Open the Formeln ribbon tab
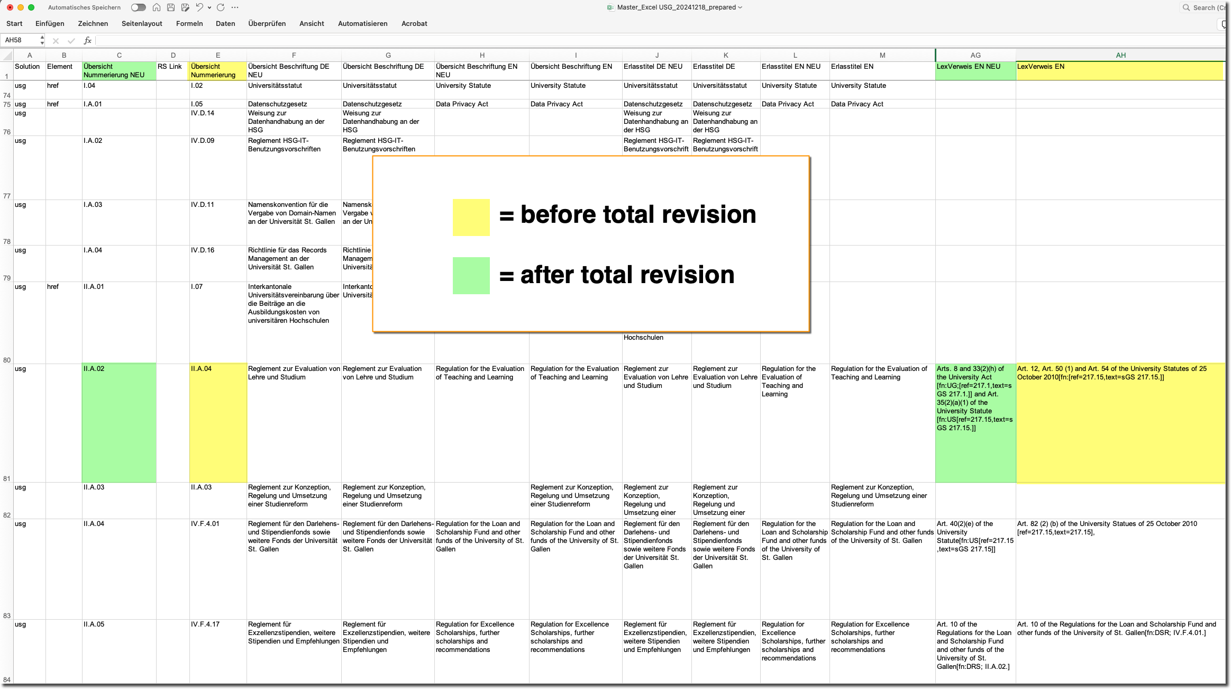The height and width of the screenshot is (689, 1231). coord(189,24)
